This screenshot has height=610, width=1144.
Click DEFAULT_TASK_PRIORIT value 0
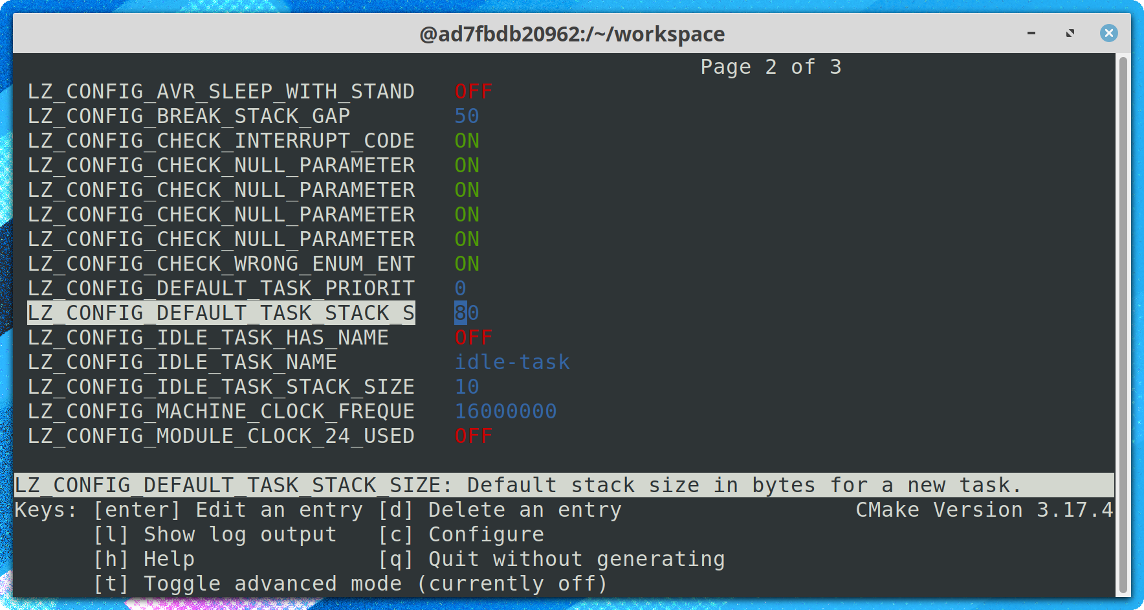461,288
